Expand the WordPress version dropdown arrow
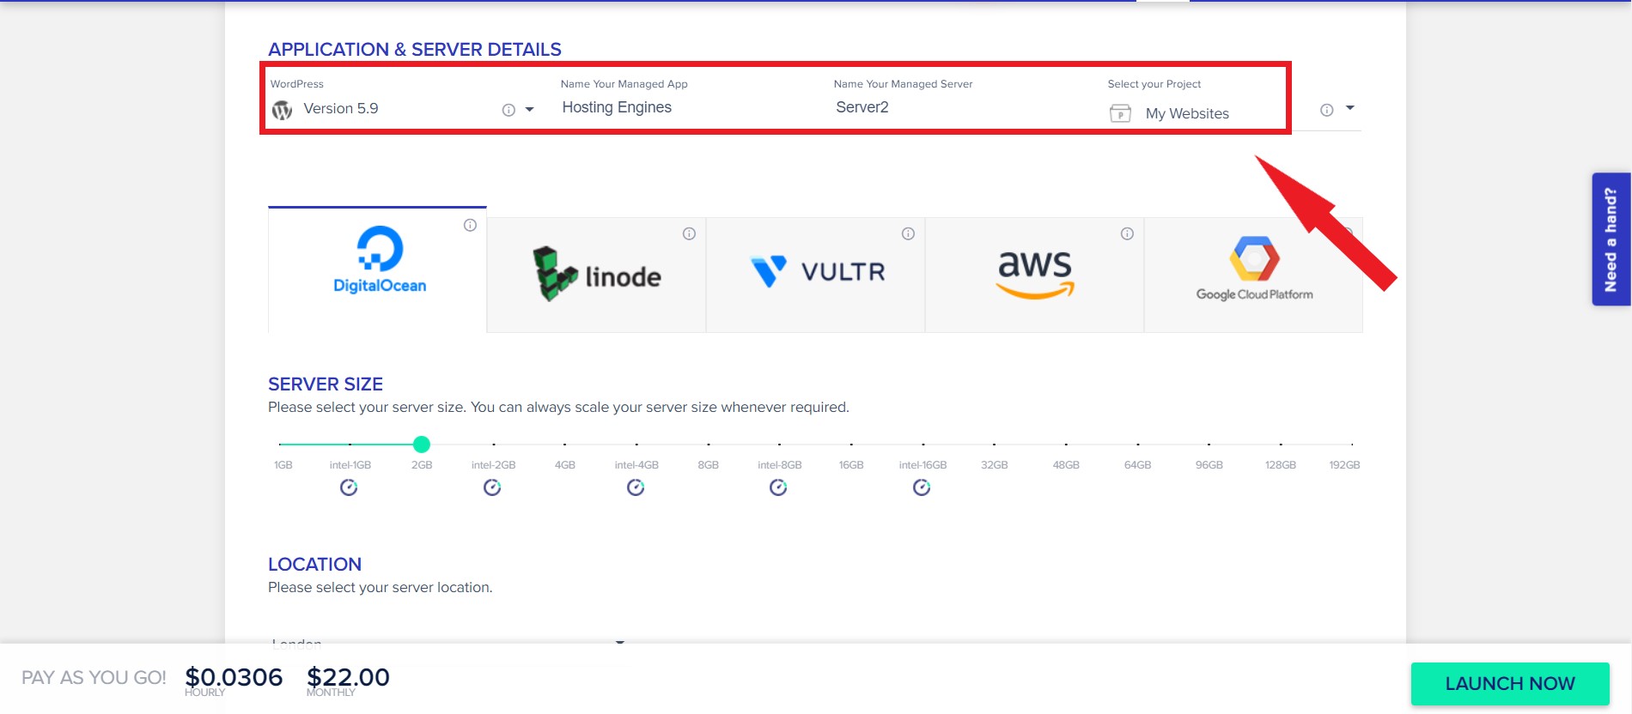The image size is (1632, 714). (x=529, y=110)
